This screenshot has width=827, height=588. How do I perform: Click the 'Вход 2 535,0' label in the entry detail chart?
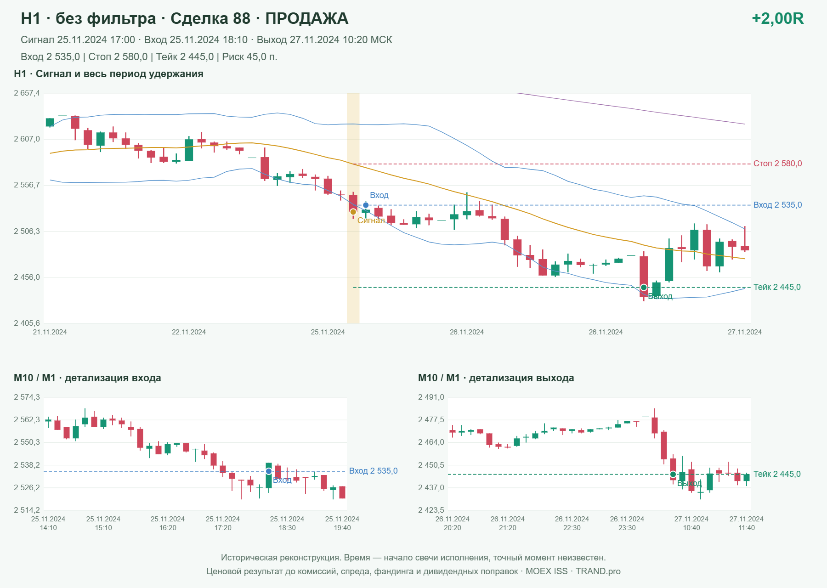click(x=373, y=471)
